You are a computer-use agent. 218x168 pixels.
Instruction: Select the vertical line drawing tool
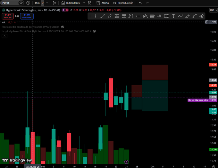coord(96,16)
